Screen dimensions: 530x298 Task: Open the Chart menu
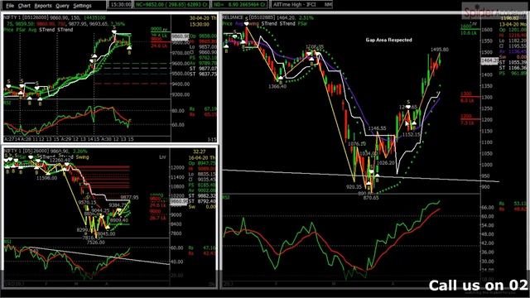tap(24, 6)
